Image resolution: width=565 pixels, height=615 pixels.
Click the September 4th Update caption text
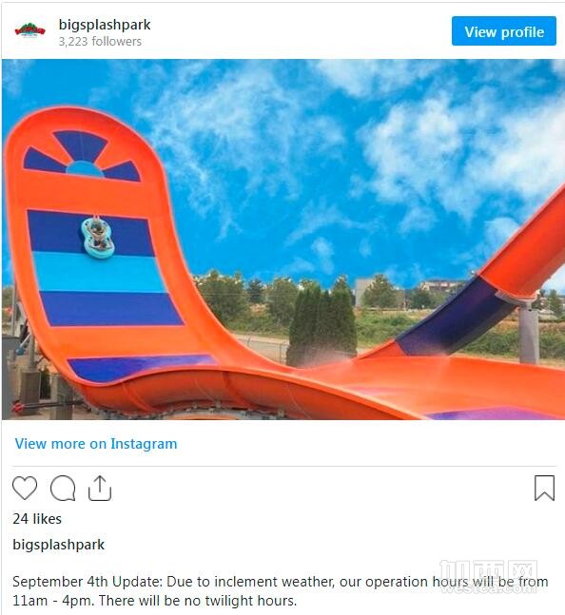(x=281, y=590)
